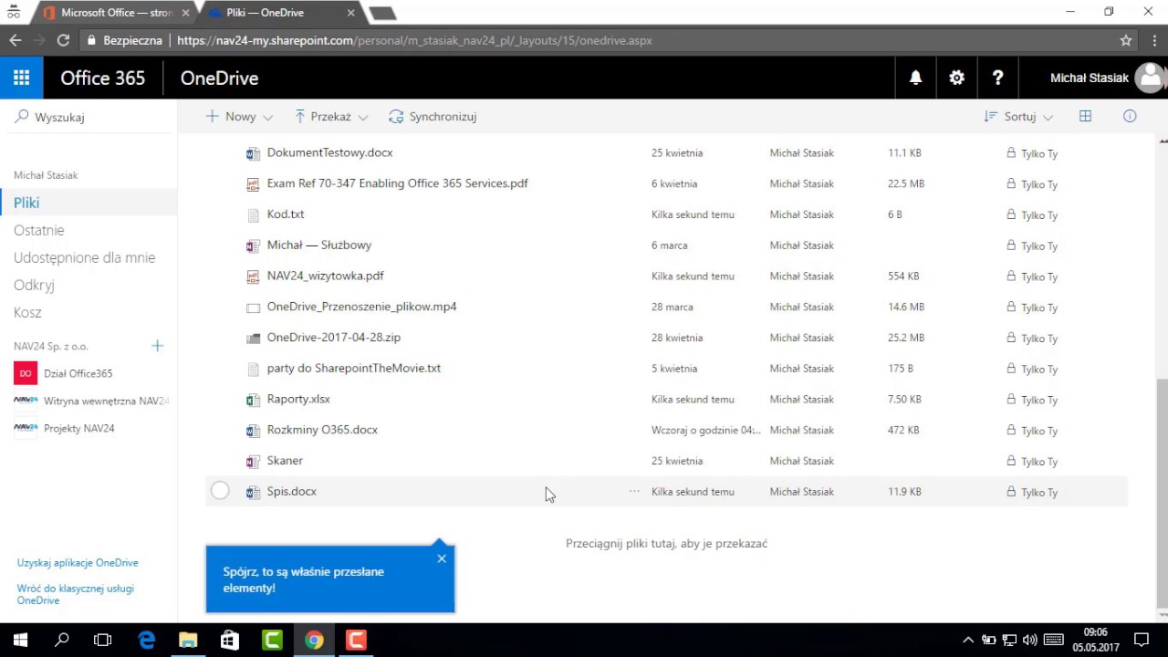This screenshot has width=1168, height=657.
Task: Click the volume speaker tray icon
Action: pyautogui.click(x=1030, y=640)
